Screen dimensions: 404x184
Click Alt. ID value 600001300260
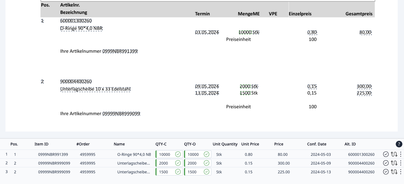(361, 154)
